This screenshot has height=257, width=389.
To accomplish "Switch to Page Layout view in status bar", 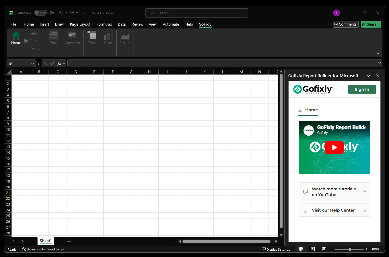I will click(x=312, y=249).
